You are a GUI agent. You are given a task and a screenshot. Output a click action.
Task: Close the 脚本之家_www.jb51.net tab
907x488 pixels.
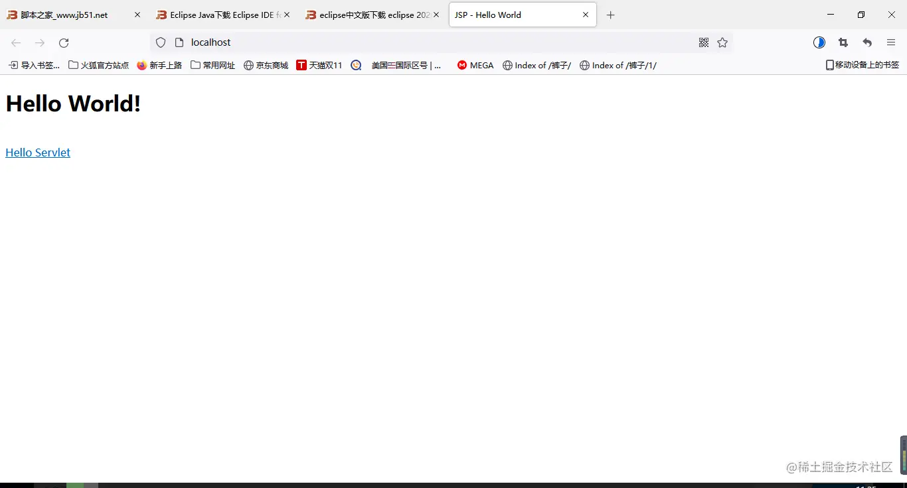[x=137, y=15]
